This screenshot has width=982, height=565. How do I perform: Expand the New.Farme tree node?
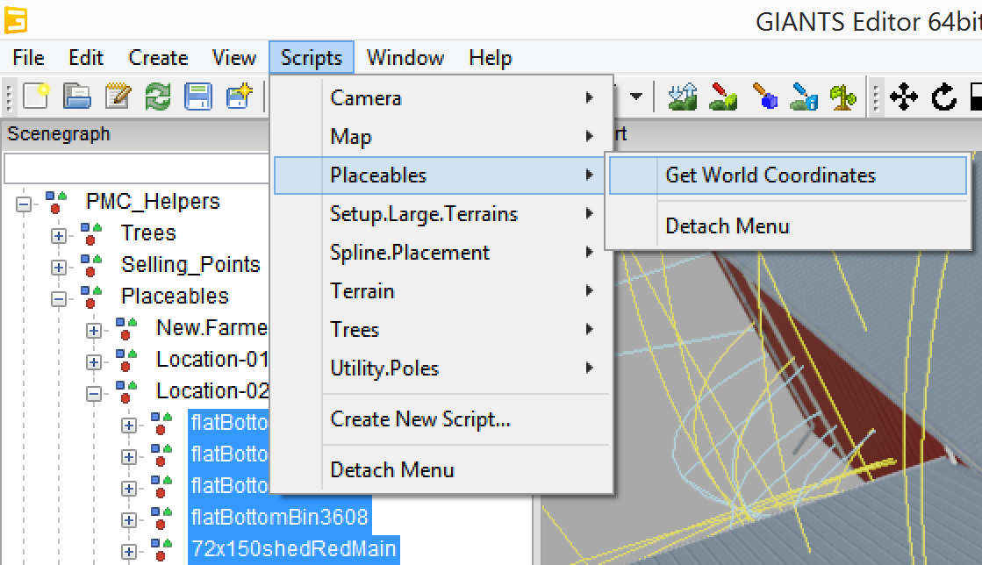click(x=94, y=331)
